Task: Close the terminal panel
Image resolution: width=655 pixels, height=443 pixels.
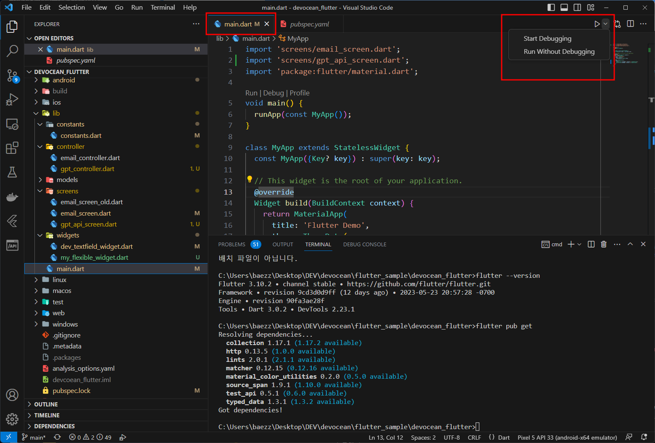Action: (643, 244)
